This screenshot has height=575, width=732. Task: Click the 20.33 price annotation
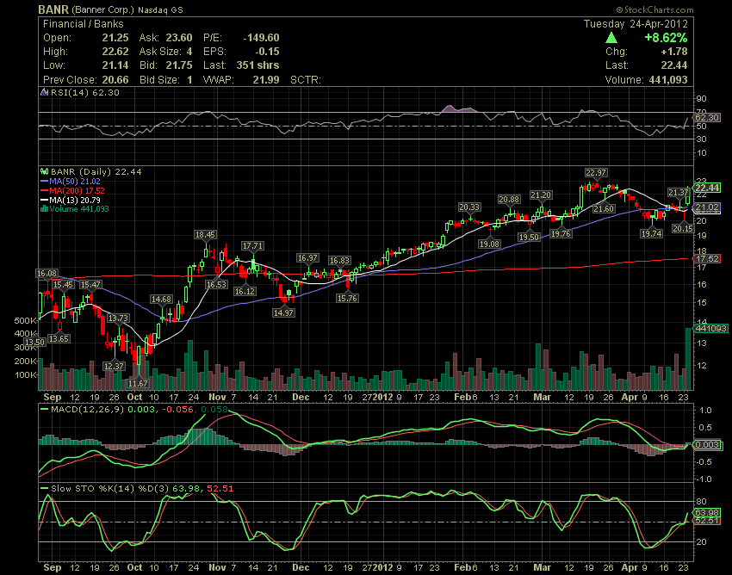pos(469,207)
